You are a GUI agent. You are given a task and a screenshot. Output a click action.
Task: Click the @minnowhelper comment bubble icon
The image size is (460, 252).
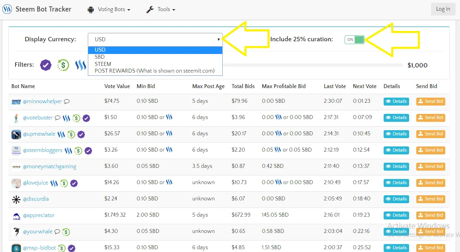tap(67, 102)
